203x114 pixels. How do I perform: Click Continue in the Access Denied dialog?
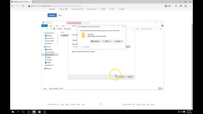[95, 41]
